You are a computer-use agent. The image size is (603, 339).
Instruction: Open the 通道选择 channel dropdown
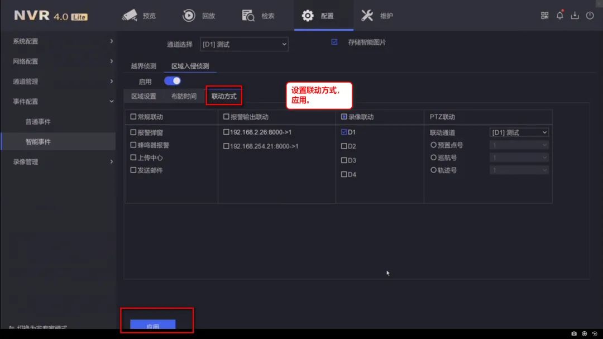(x=244, y=44)
